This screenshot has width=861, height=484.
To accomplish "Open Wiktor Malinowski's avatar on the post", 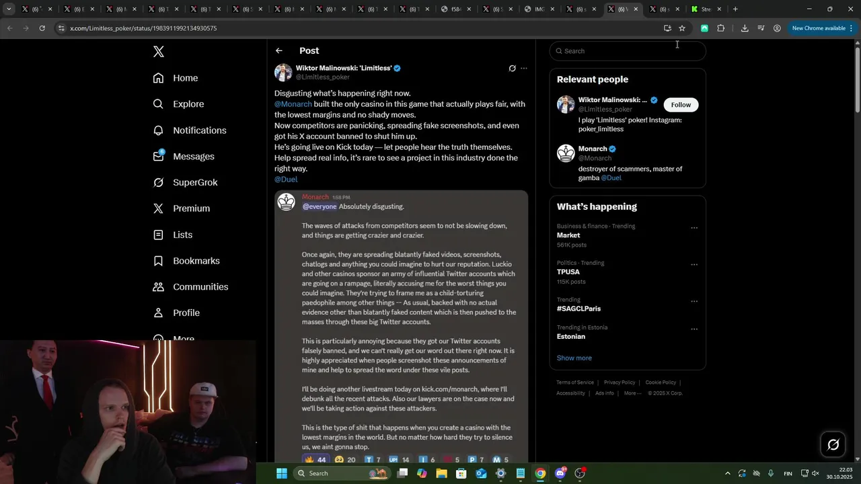I will 283,73.
